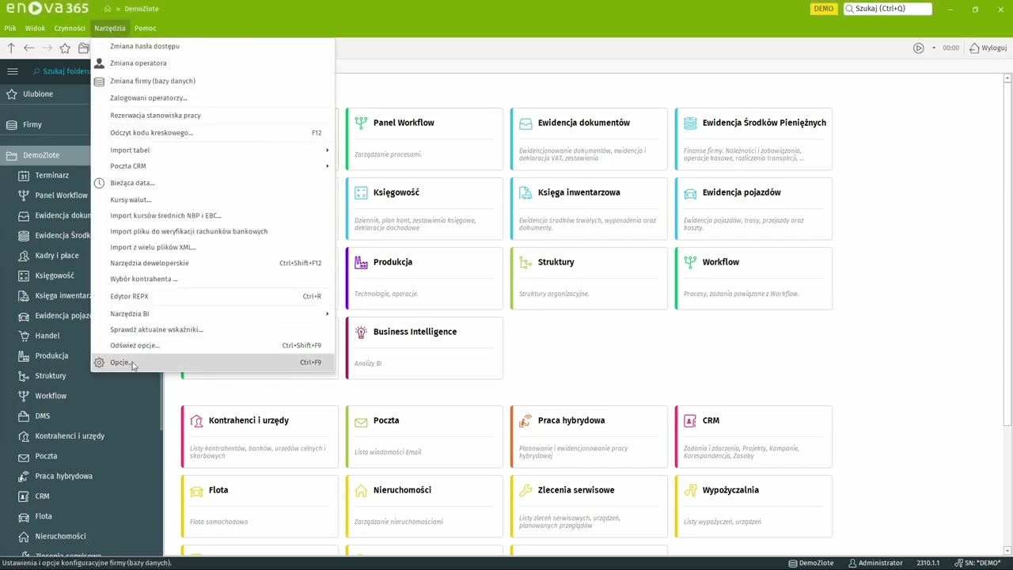The width and height of the screenshot is (1013, 570).
Task: Click the Zlecenia serwisowe wrench icon
Action: coord(525,490)
